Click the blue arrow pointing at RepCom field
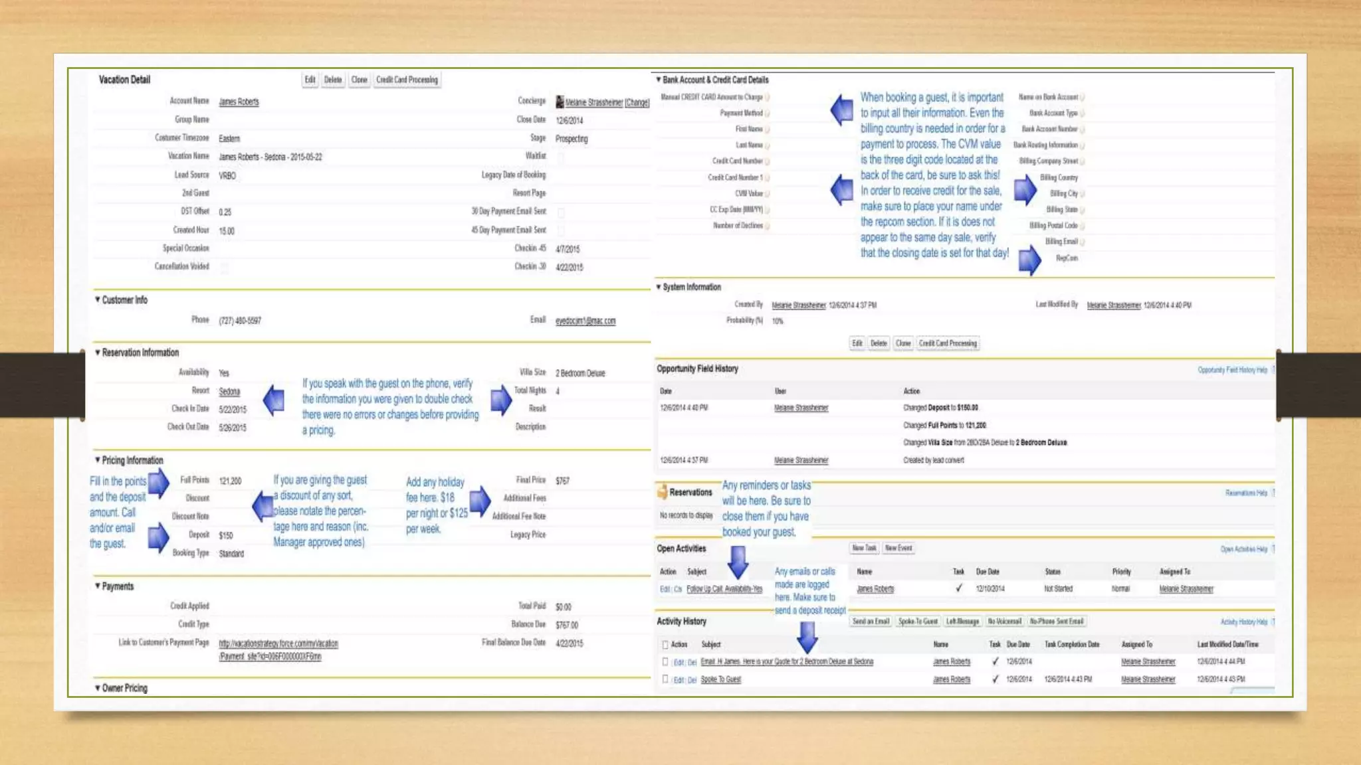 1029,260
